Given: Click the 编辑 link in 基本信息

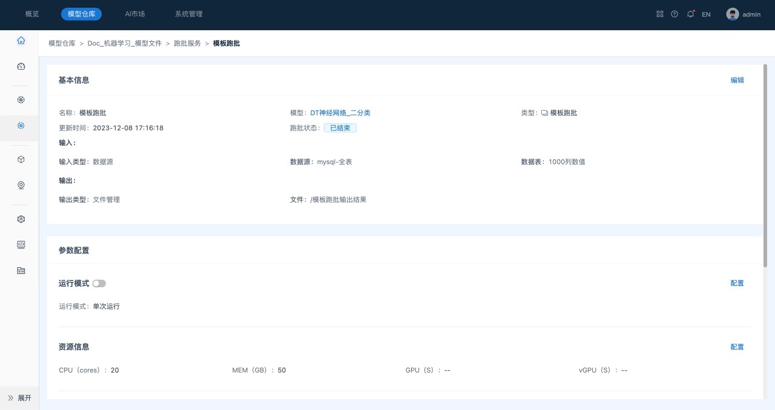Looking at the screenshot, I should pyautogui.click(x=737, y=80).
